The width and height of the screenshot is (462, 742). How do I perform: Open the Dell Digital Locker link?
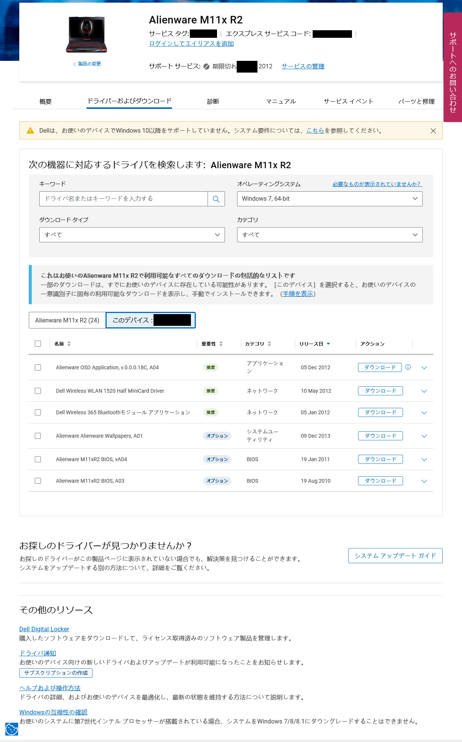pyautogui.click(x=44, y=629)
